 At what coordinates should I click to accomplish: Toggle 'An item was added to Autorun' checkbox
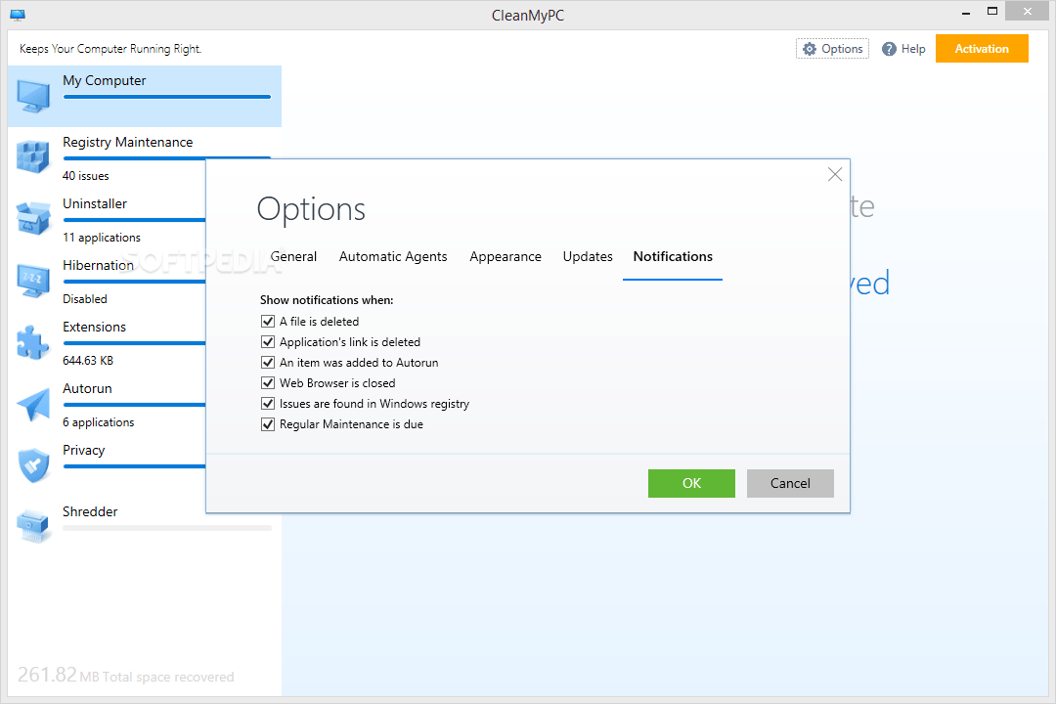268,363
